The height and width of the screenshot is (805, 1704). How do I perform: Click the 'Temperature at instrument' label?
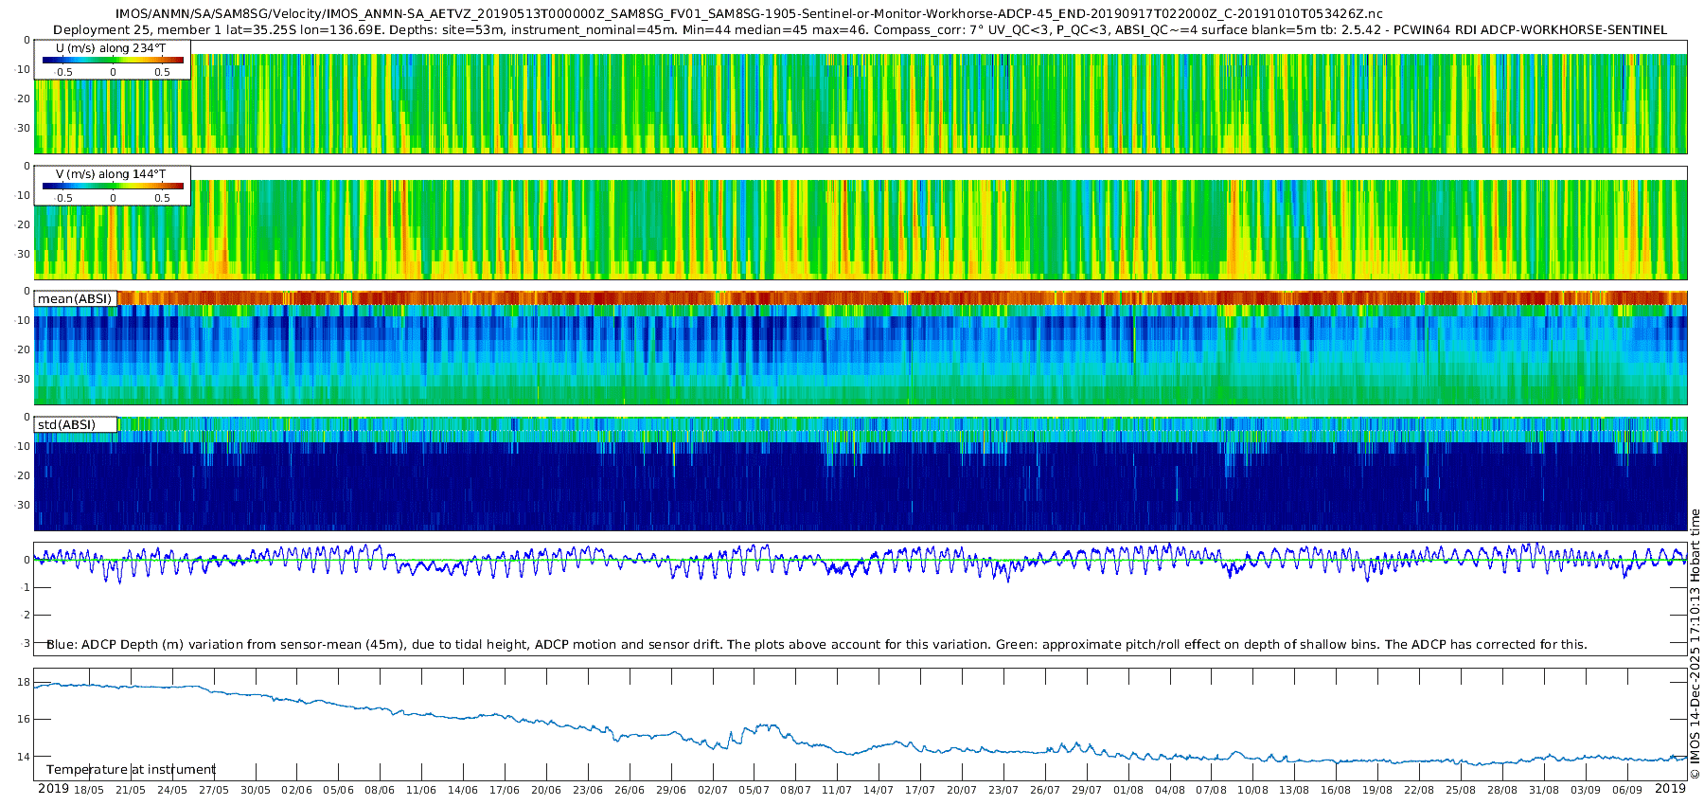click(x=131, y=770)
